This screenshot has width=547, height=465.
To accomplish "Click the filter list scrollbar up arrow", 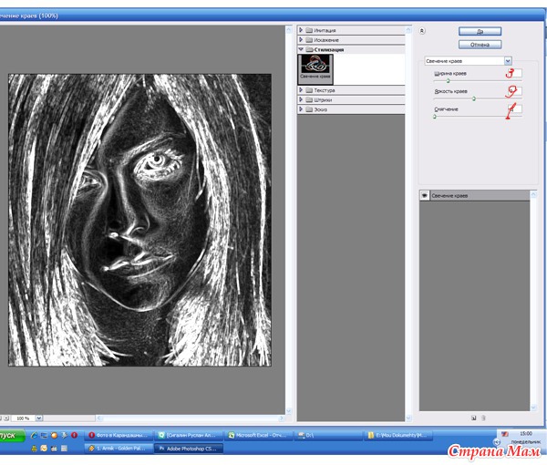I will click(x=408, y=30).
